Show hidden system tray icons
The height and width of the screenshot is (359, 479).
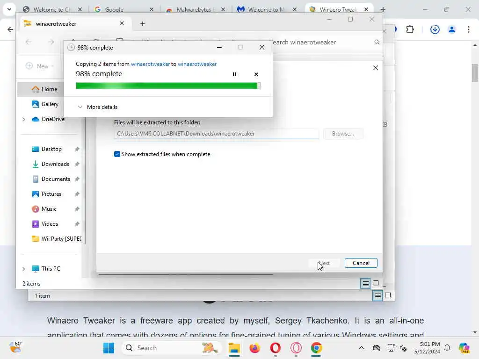[362, 348]
